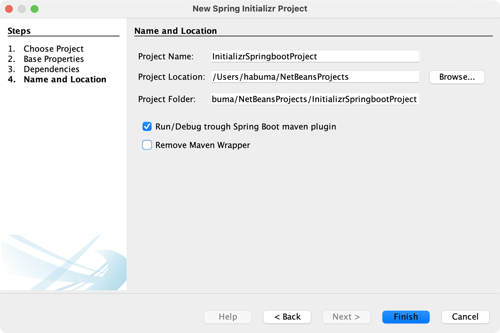Click Finish to create the project
This screenshot has height=333, width=500.
406,317
